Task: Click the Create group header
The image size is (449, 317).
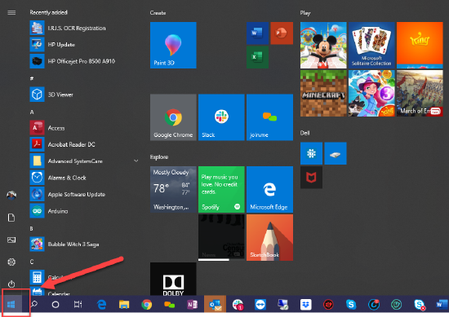Action: [x=158, y=13]
